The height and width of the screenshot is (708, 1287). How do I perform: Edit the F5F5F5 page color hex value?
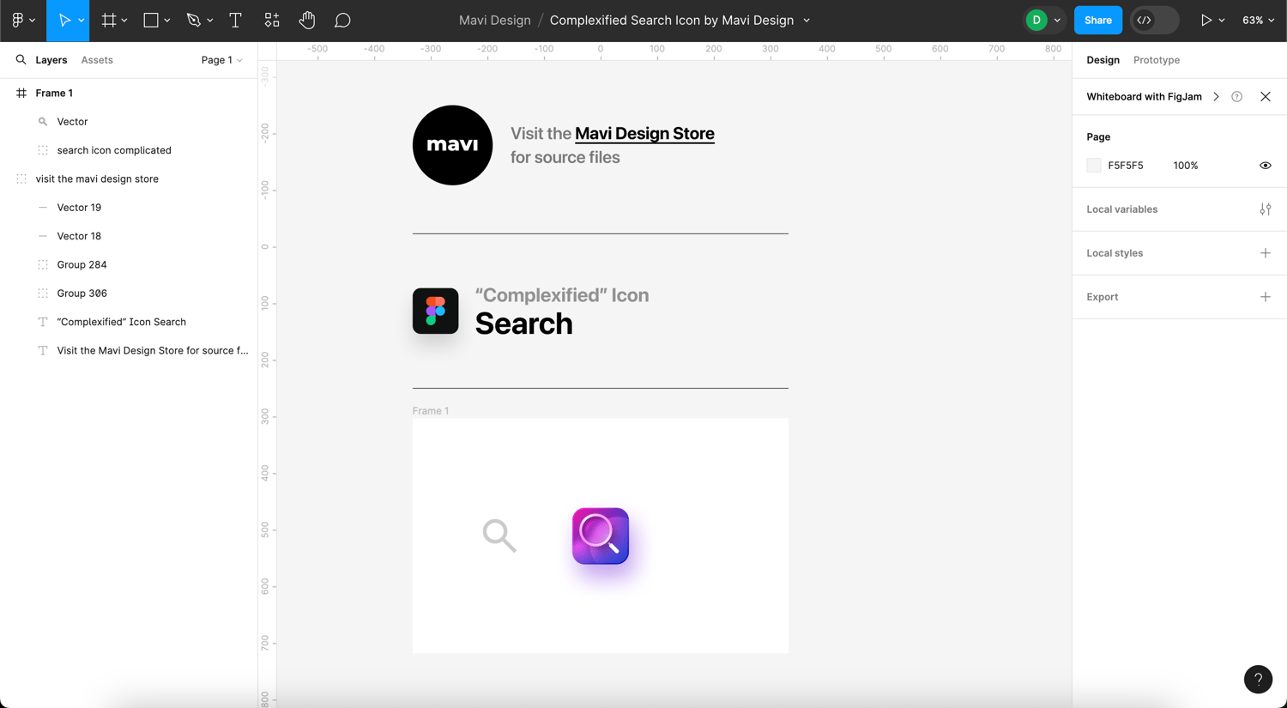1126,166
